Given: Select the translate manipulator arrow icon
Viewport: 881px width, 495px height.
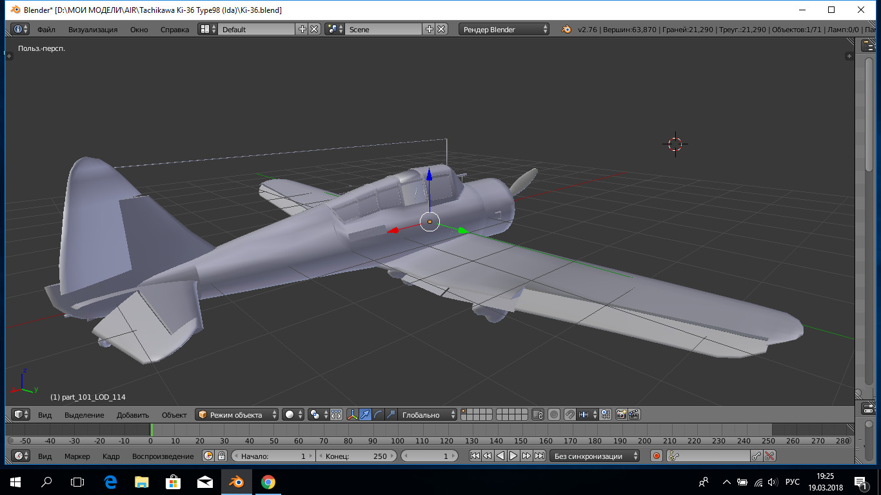Looking at the screenshot, I should [x=366, y=415].
